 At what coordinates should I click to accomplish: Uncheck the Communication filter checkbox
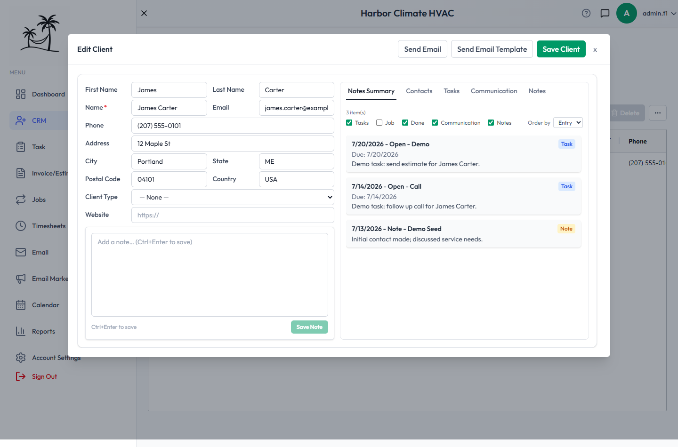pos(435,123)
